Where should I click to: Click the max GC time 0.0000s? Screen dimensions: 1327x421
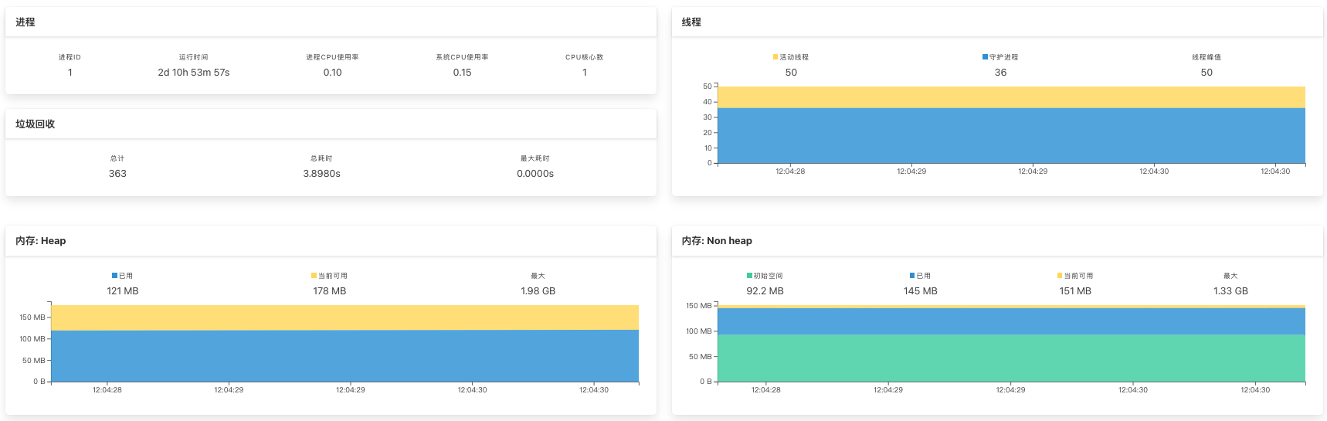535,174
